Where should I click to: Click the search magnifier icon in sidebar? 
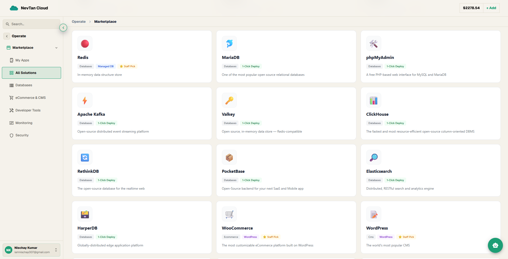(x=8, y=24)
